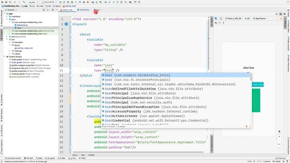This screenshot has width=290, height=163.
Task: Click the view options eye icon in preview
Action: tap(216, 23)
